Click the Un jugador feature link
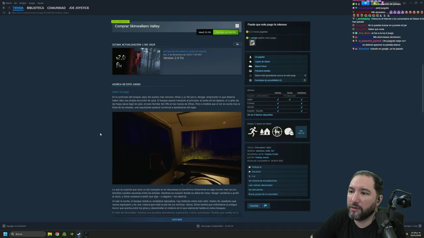The image size is (424, 238). [260, 57]
